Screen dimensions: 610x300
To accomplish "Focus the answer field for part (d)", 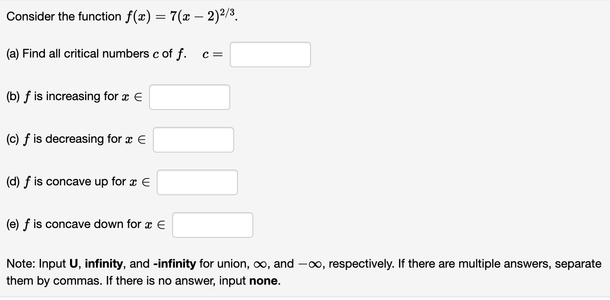I will 197,182.
